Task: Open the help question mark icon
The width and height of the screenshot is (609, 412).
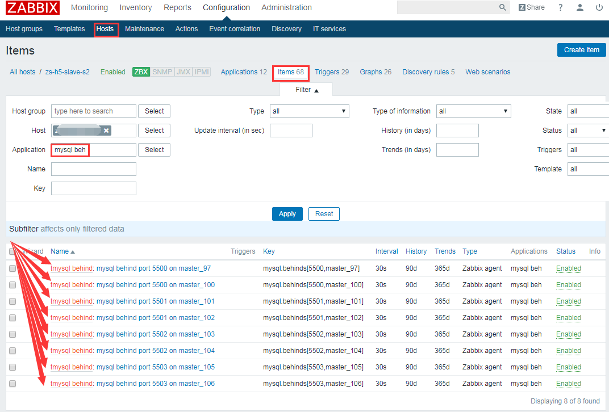Action: click(561, 7)
